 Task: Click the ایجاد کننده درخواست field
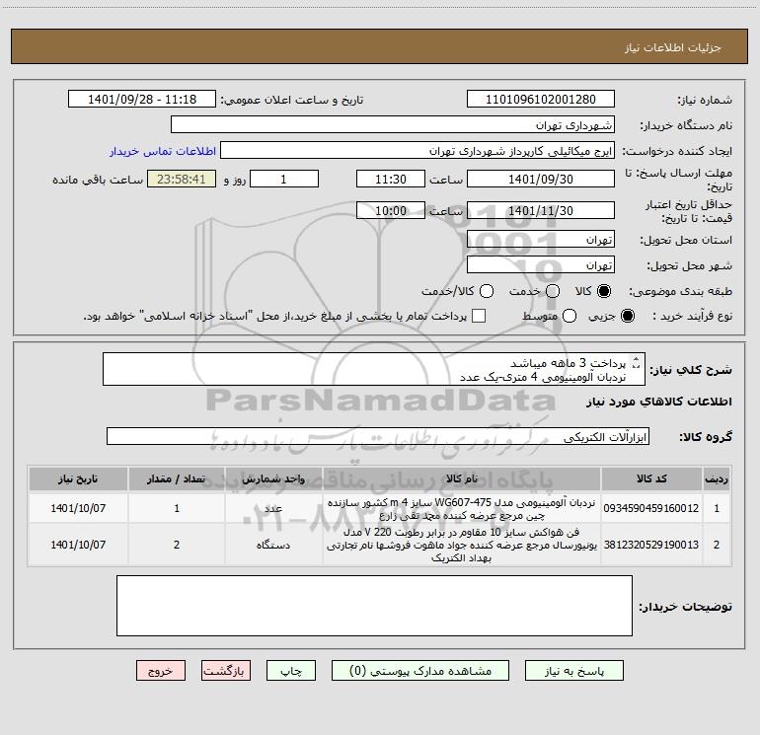[x=418, y=150]
